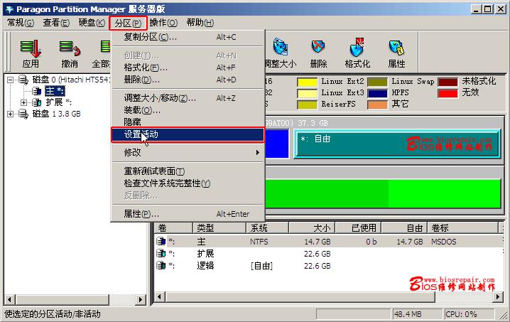Sort by the 卷标 column header

tap(463, 228)
